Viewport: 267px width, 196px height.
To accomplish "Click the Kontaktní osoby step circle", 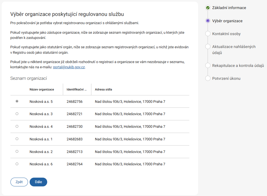I will (208, 34).
